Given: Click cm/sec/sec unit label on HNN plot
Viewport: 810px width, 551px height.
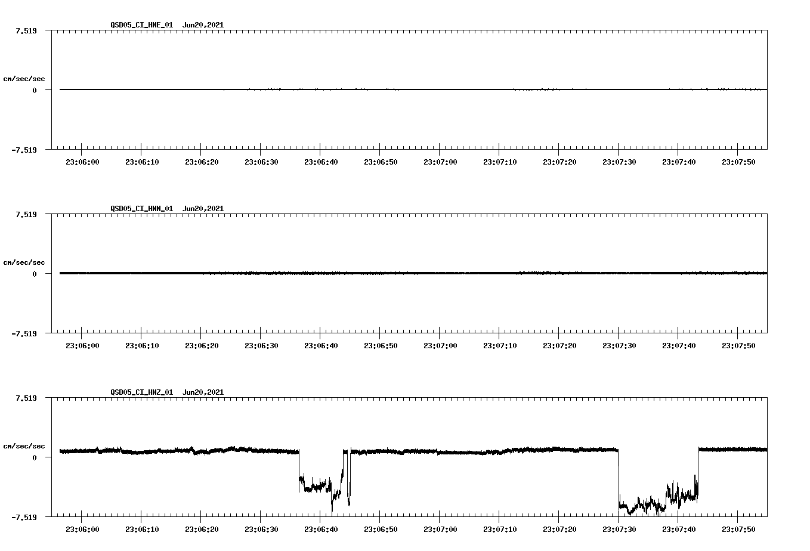Looking at the screenshot, I should (24, 262).
